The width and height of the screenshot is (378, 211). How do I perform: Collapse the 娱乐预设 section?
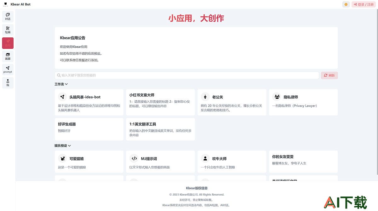click(63, 146)
